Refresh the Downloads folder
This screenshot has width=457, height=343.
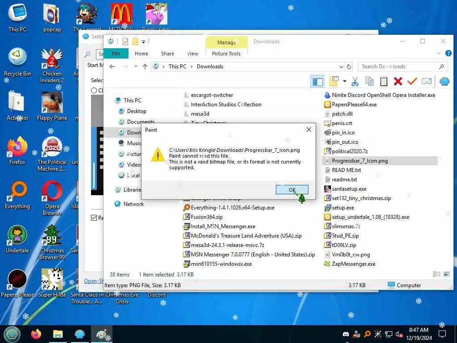click(349, 67)
